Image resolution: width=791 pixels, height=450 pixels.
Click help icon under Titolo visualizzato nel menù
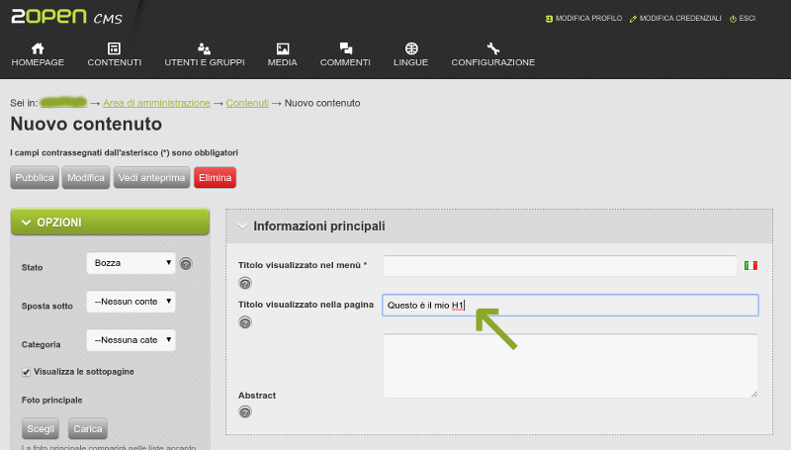click(245, 284)
